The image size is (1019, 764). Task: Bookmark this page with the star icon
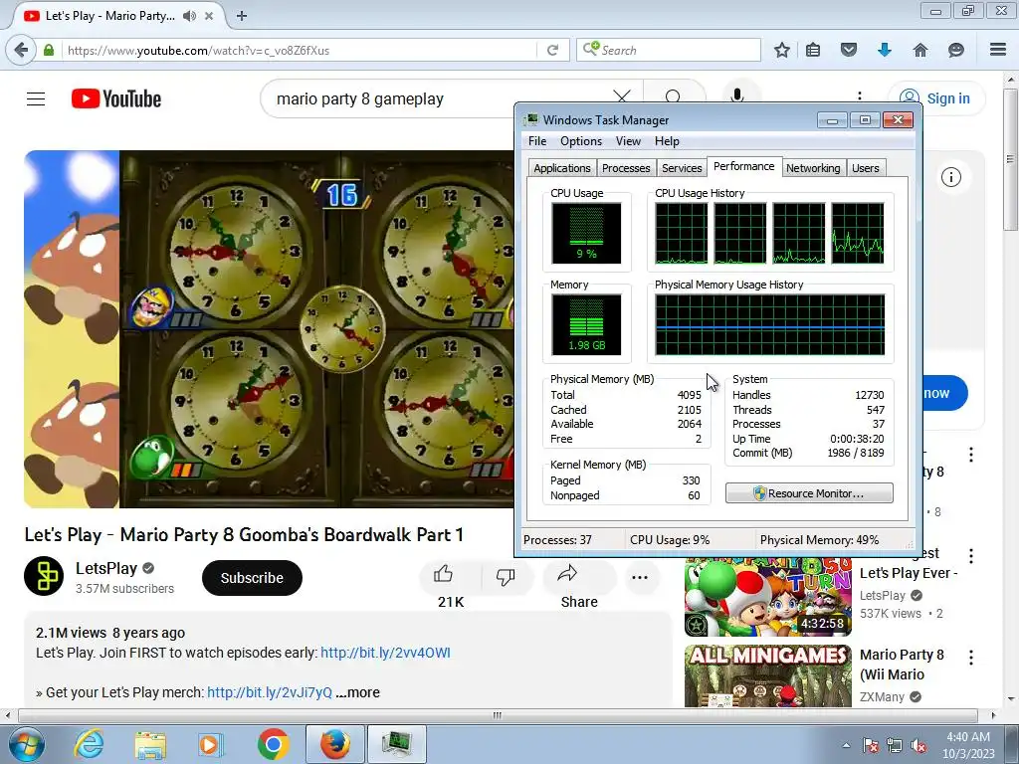[x=782, y=50]
